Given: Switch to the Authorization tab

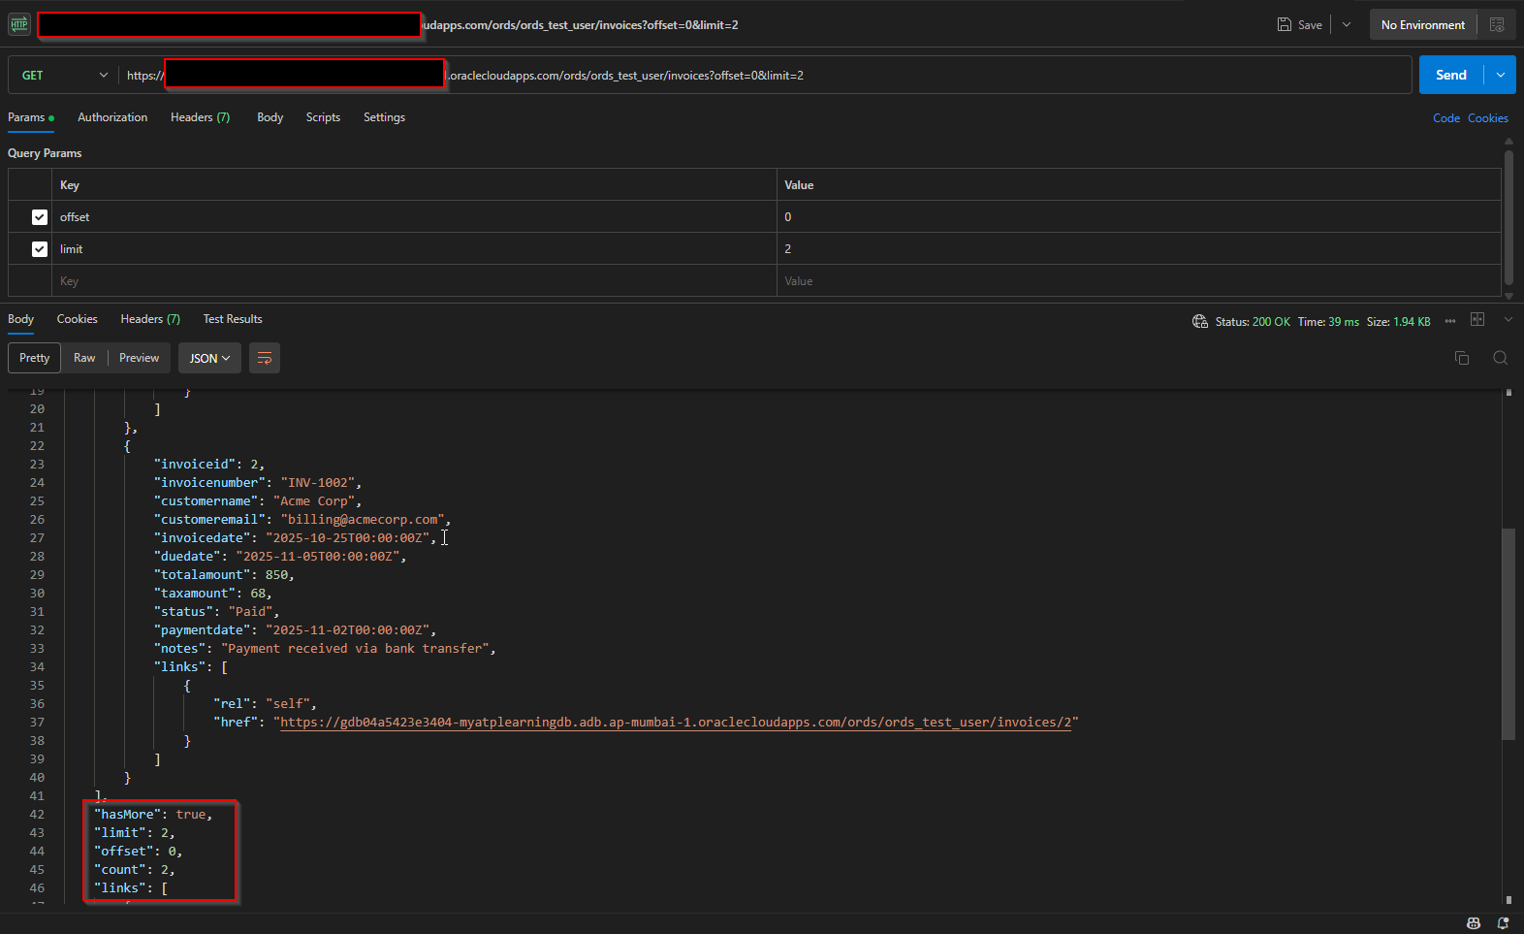Looking at the screenshot, I should tap(112, 117).
